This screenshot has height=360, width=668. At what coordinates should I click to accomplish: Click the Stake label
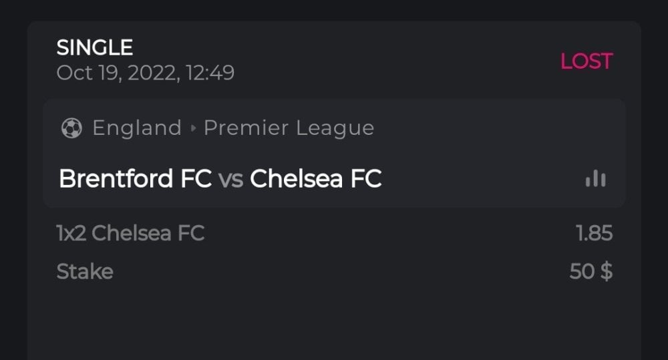(85, 272)
